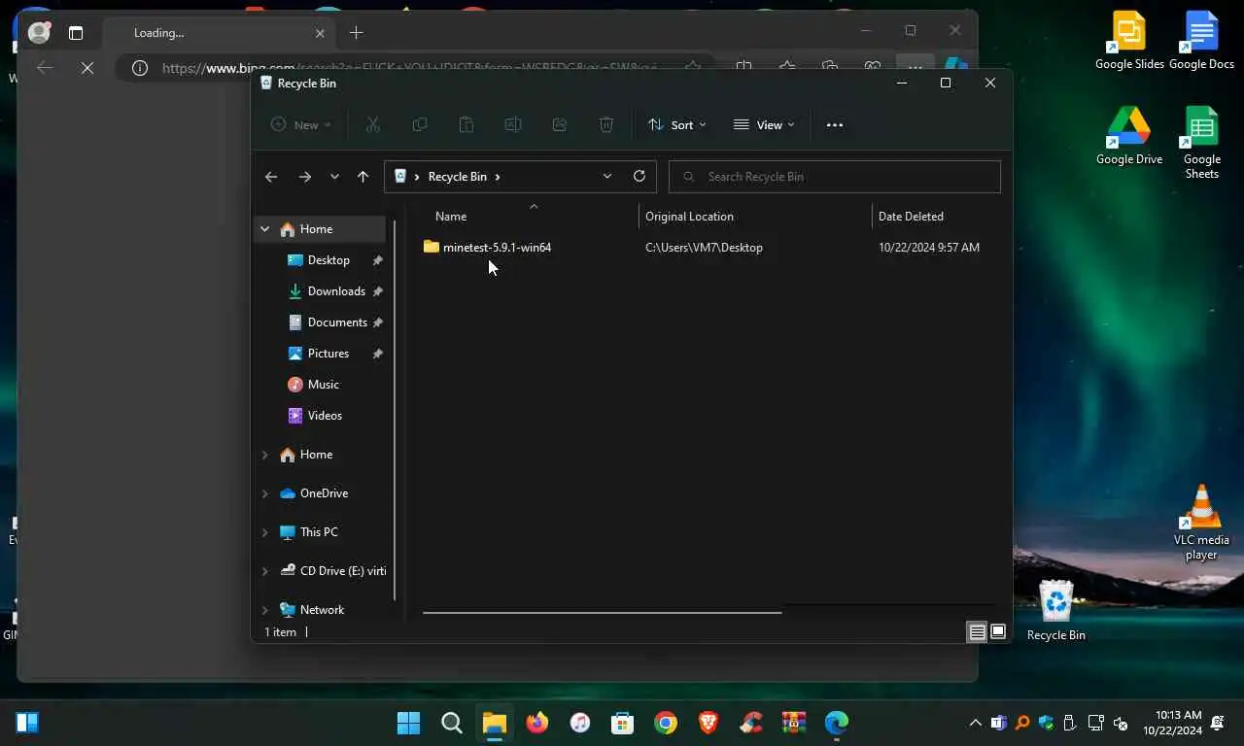This screenshot has height=746, width=1244.
Task: Click the C:\Users\VM7\Desktop location cell
Action: point(704,248)
